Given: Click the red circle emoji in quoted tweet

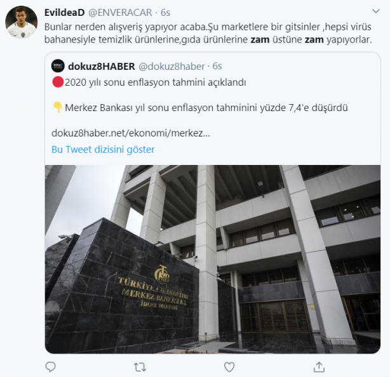Looking at the screenshot, I should point(58,83).
